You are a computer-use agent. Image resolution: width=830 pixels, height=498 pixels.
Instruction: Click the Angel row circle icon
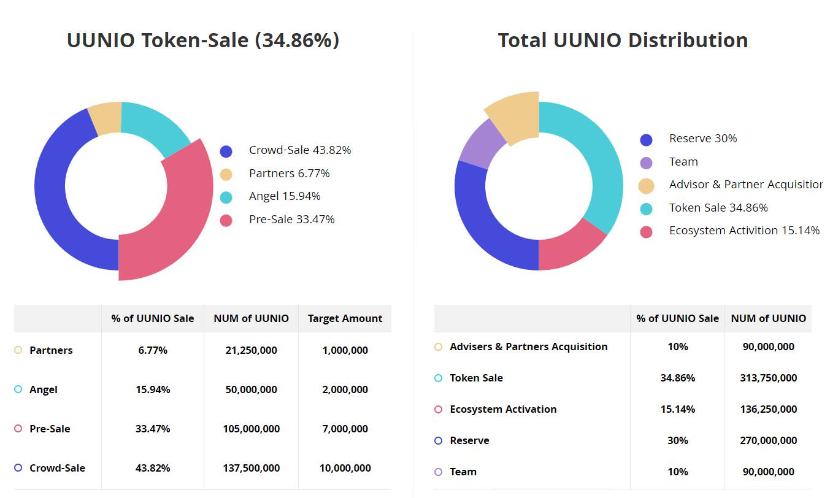click(18, 389)
